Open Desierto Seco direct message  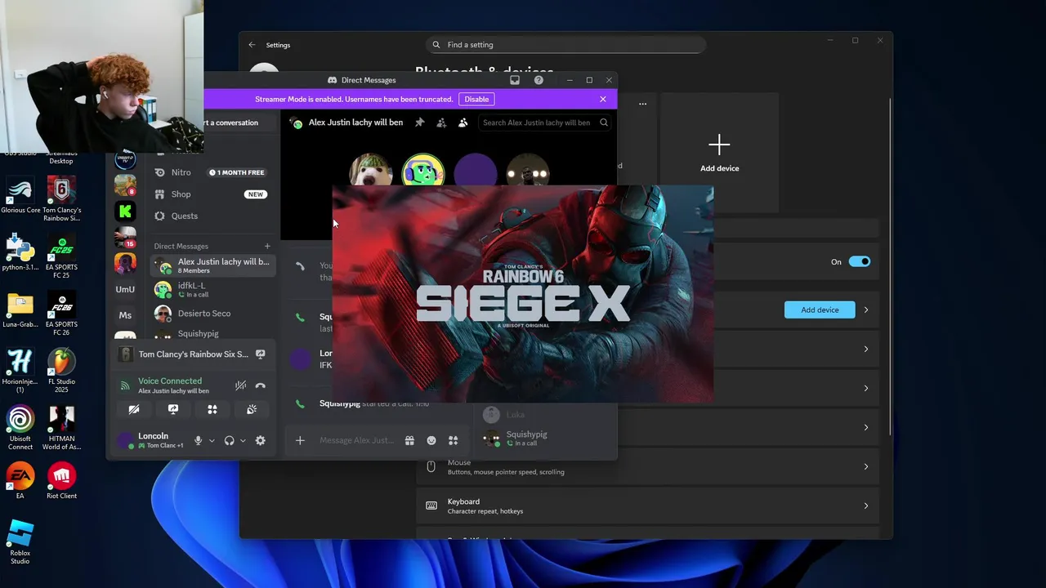pos(213,314)
